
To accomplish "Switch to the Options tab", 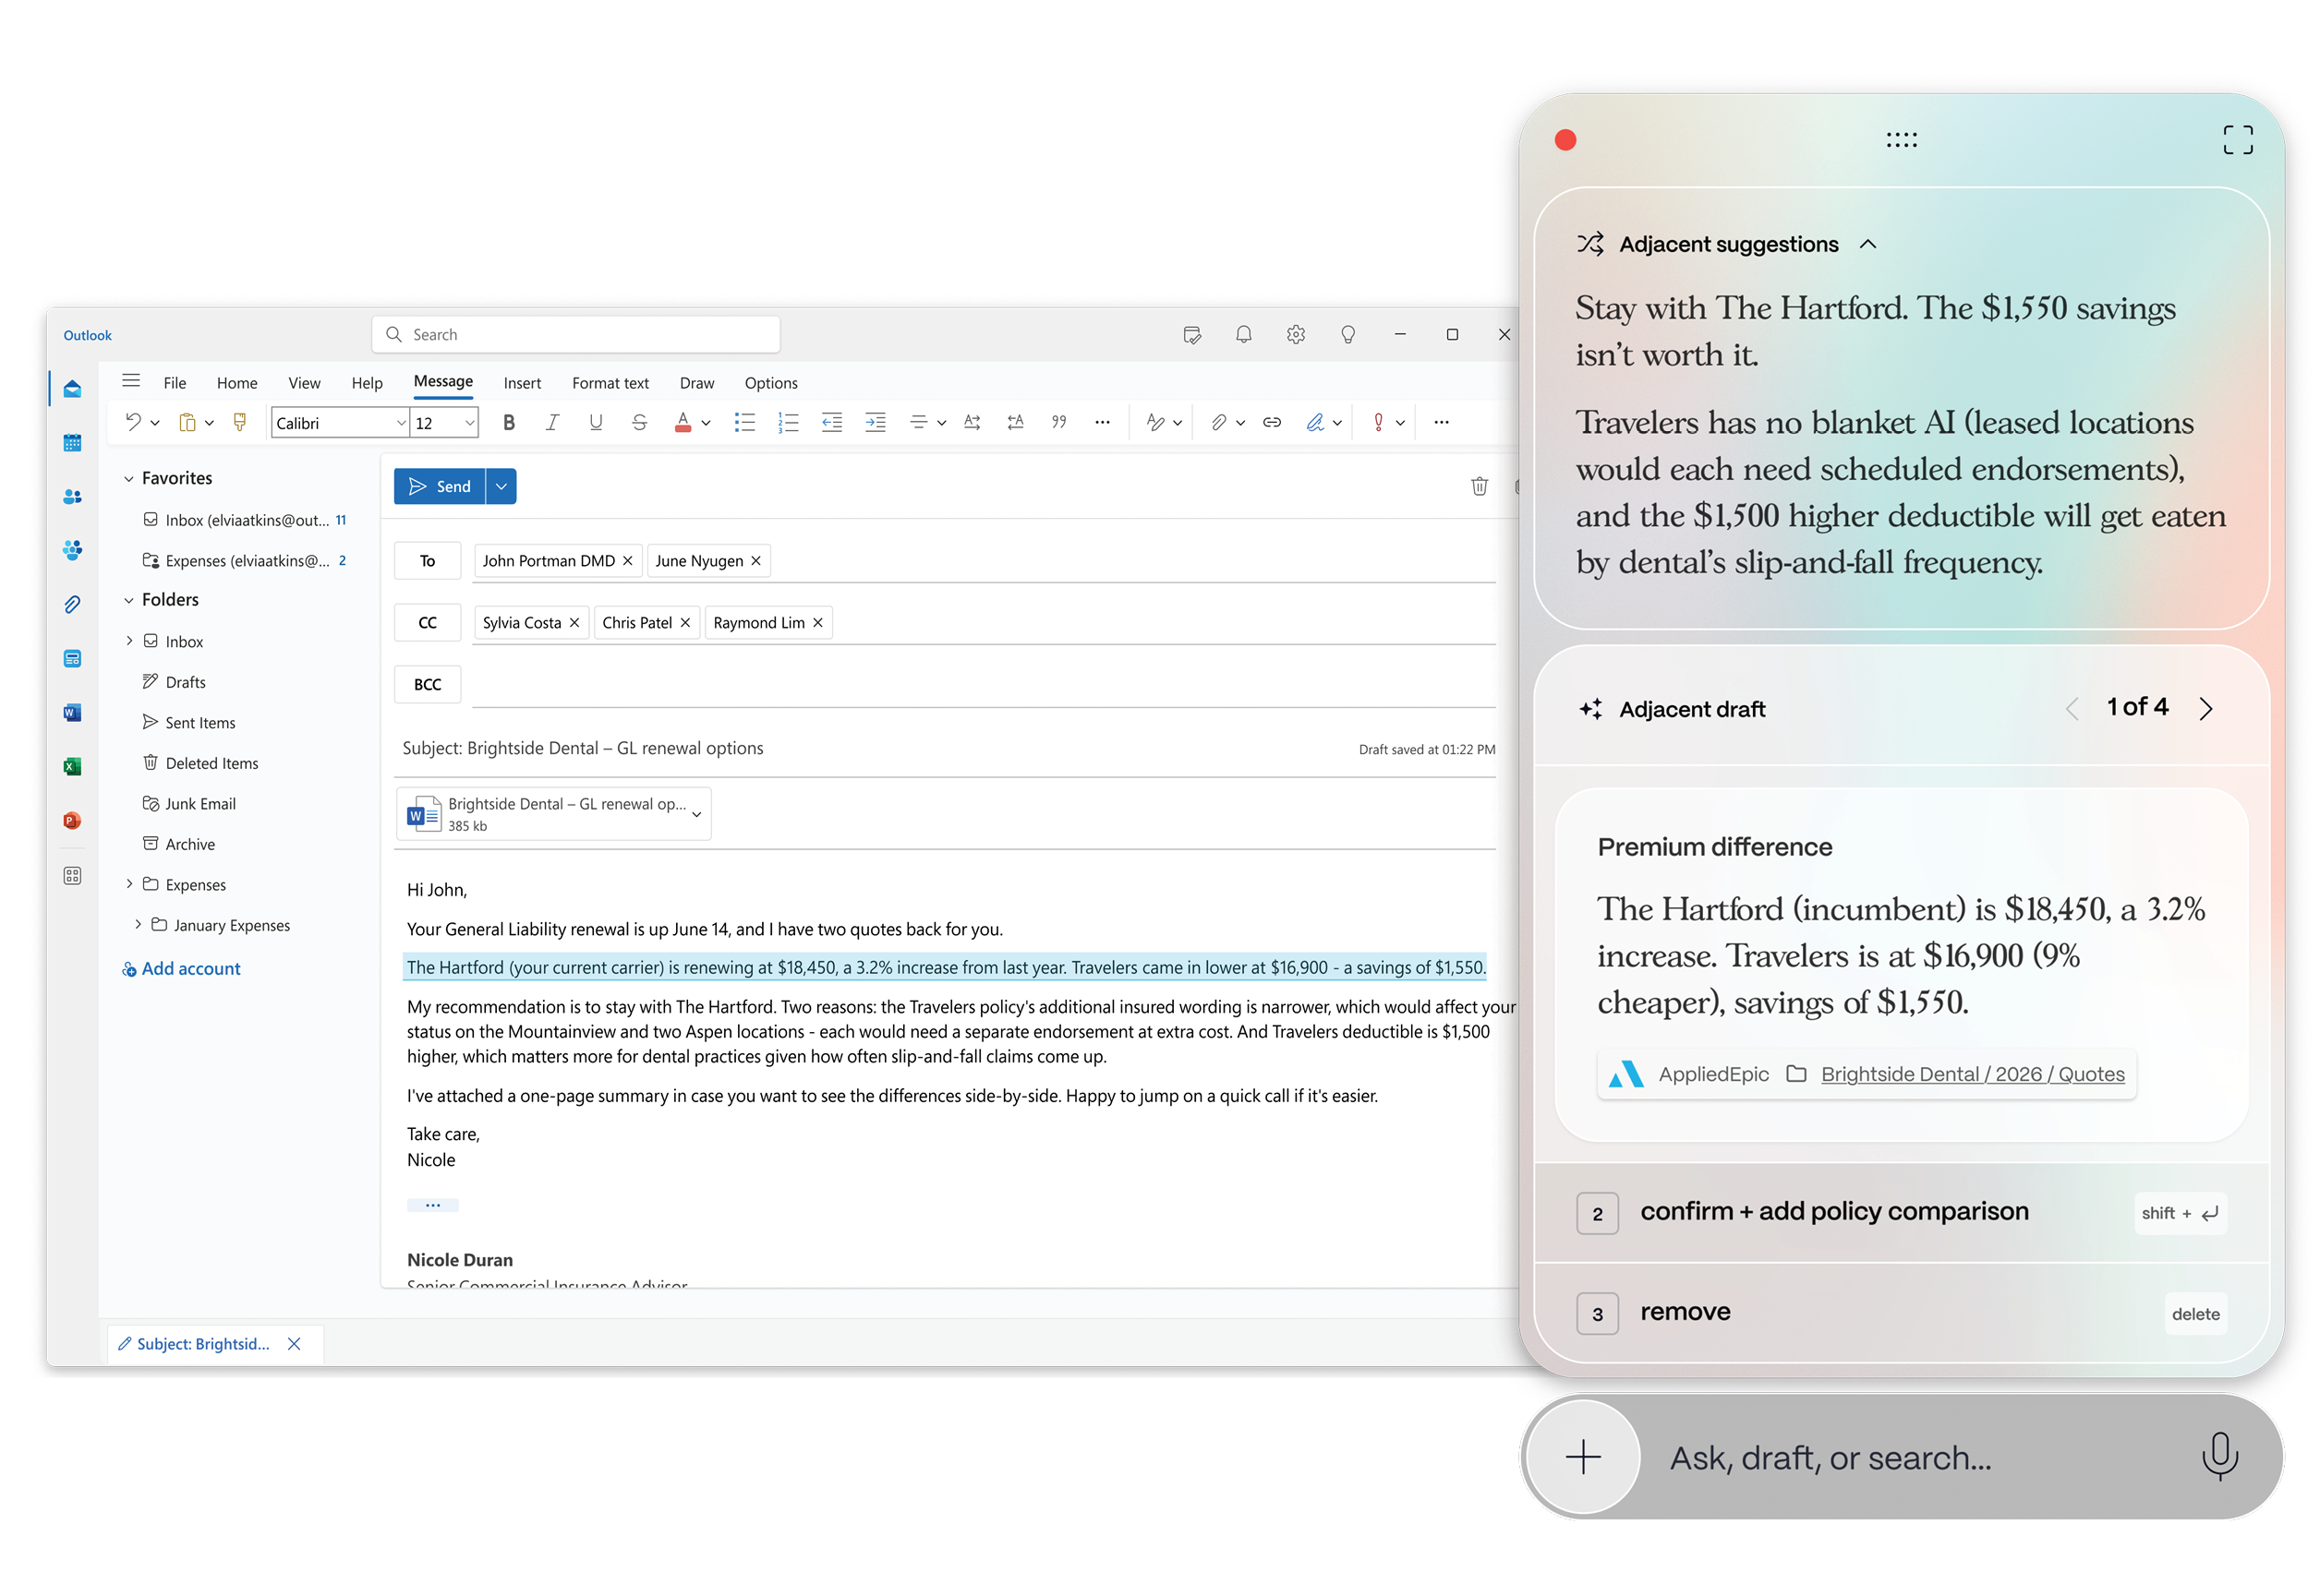I will pyautogui.click(x=770, y=383).
